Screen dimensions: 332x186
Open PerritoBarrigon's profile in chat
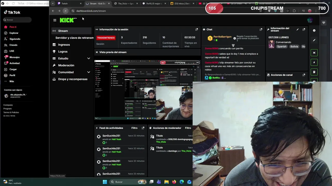pos(222,37)
